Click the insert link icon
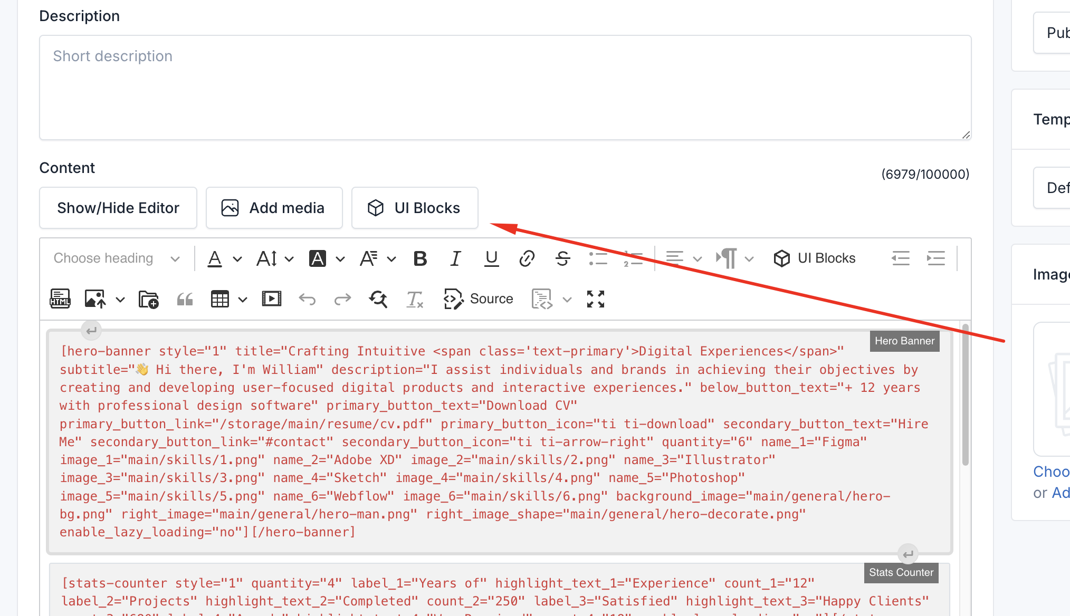Screen dimensions: 1070x616 tap(527, 258)
